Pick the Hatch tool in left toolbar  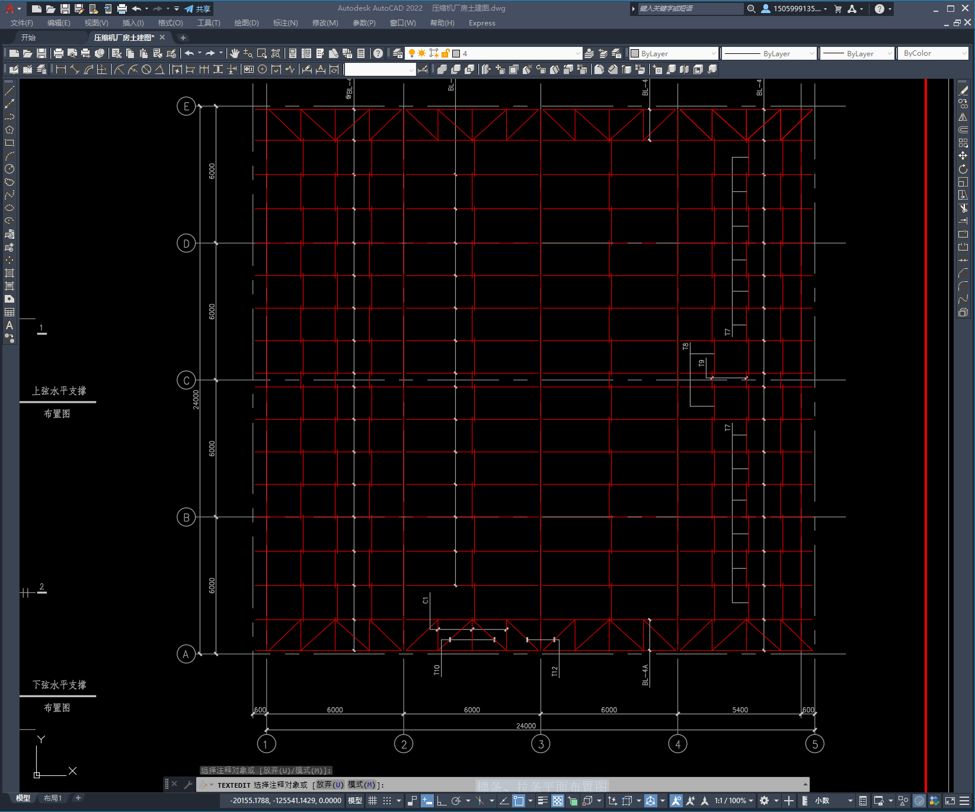(x=9, y=273)
